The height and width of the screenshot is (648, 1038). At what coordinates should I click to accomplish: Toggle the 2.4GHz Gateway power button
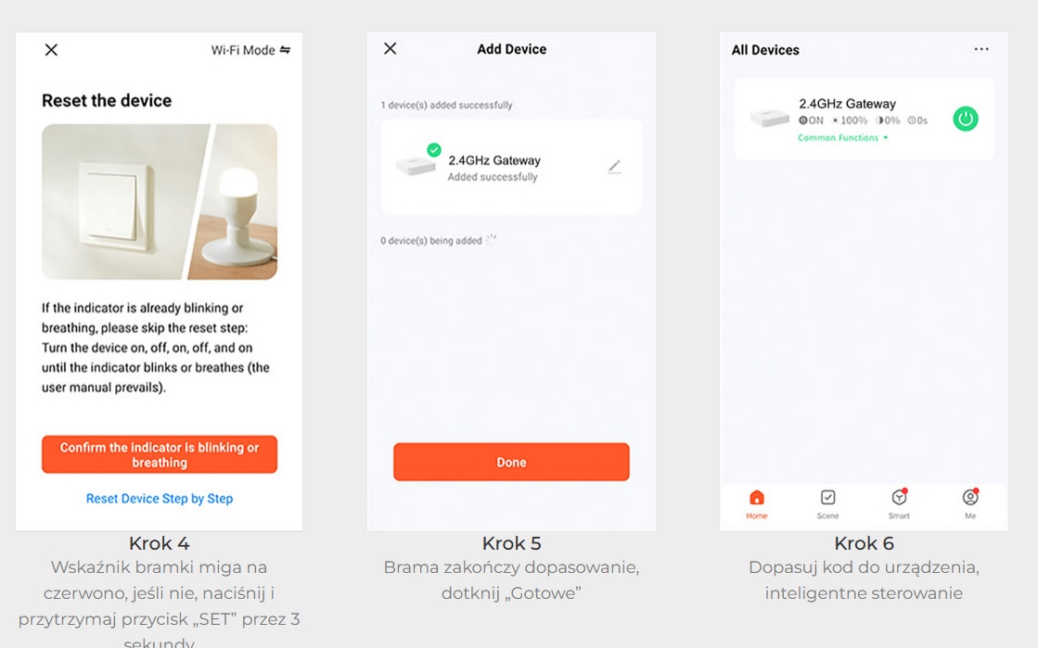(x=966, y=119)
